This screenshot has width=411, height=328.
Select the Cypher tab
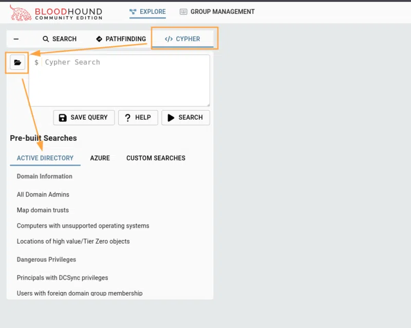click(x=182, y=39)
